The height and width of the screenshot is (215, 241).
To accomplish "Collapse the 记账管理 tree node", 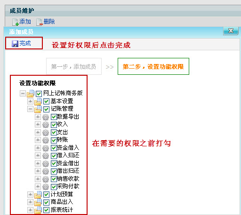I will pos(30,109).
